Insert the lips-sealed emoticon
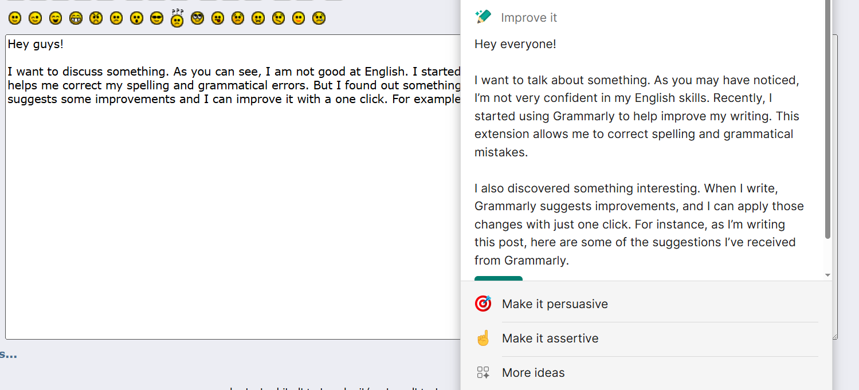 [258, 18]
